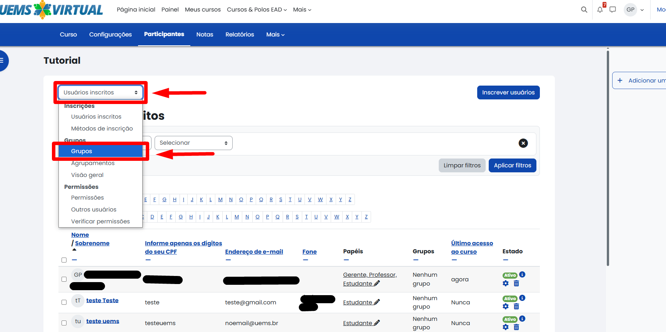Open the side drawer hamburger button
Image resolution: width=666 pixels, height=332 pixels.
[x=2, y=60]
